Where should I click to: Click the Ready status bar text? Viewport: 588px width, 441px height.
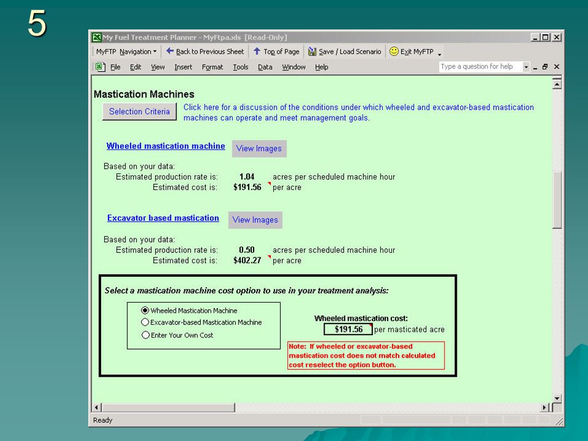pos(103,420)
